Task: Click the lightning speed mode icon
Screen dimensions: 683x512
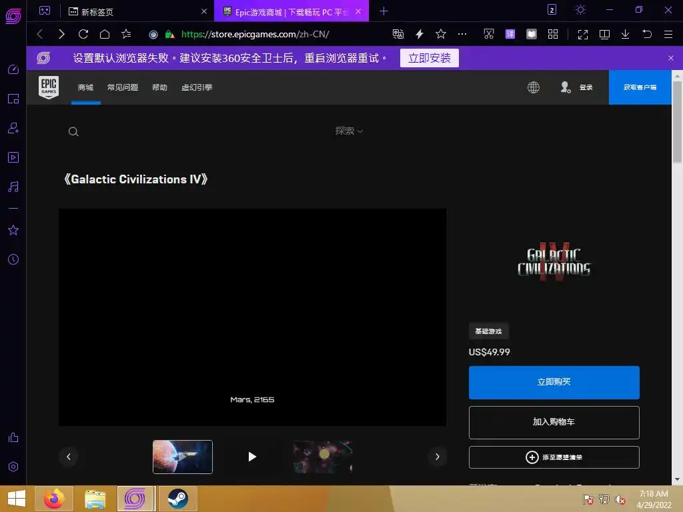Action: point(420,34)
